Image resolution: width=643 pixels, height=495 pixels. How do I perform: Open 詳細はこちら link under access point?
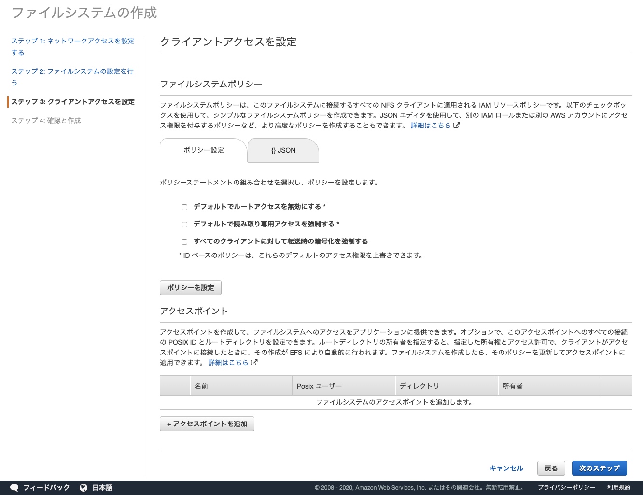pos(228,363)
